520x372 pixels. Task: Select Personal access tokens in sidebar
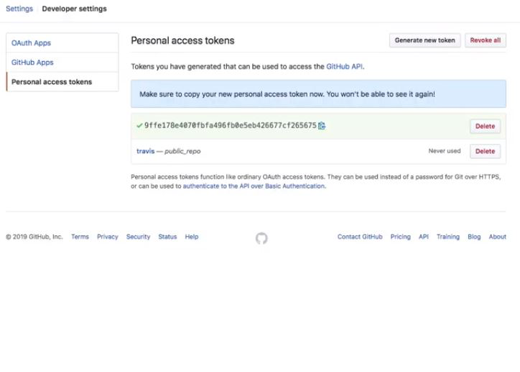click(x=52, y=82)
